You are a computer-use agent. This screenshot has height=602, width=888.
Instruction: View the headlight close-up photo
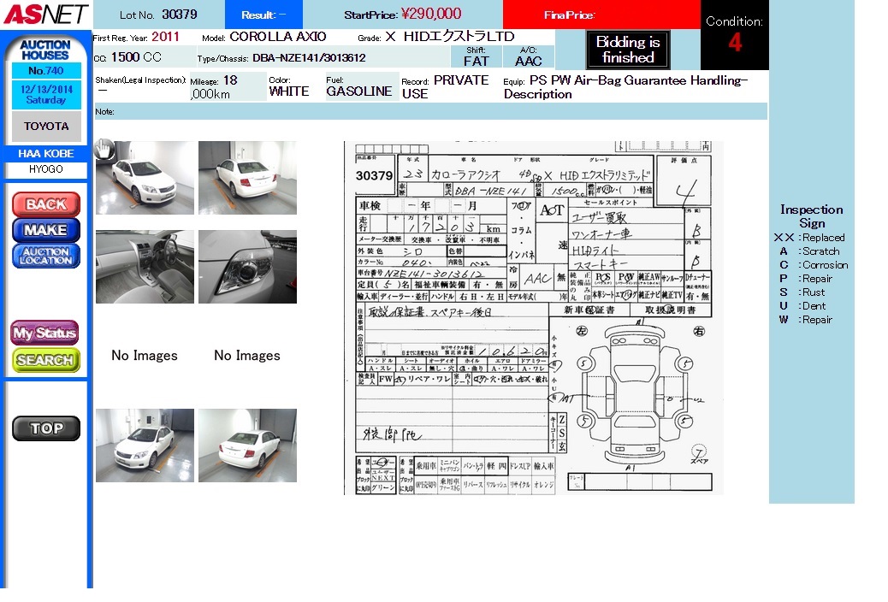247,266
